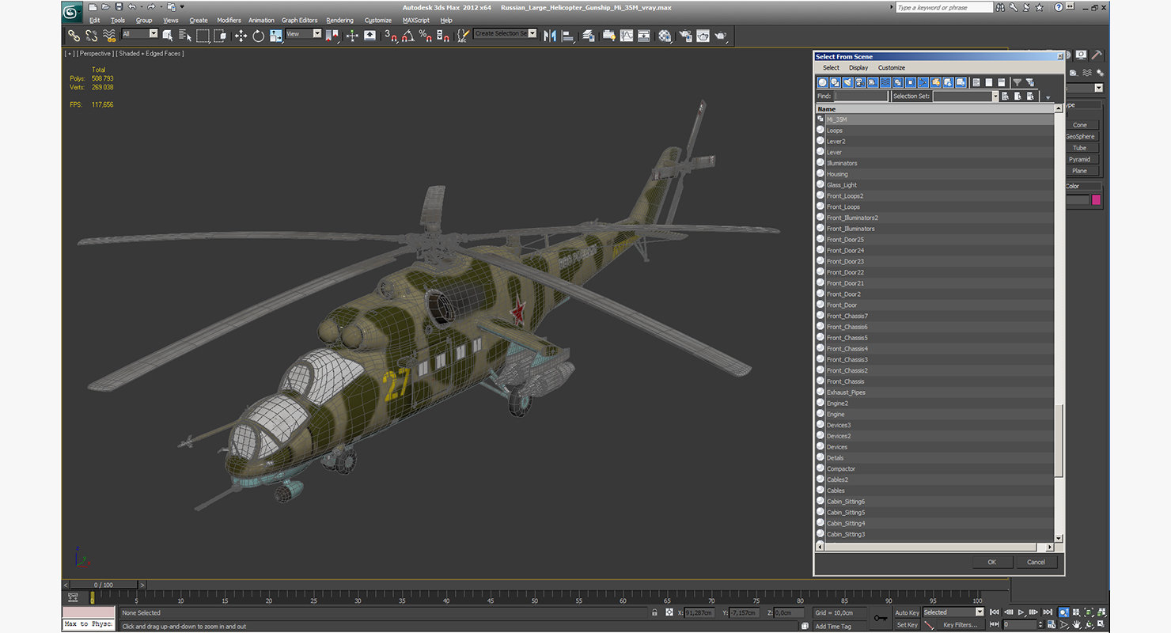Toggle Percent Snap in main toolbar

point(425,36)
